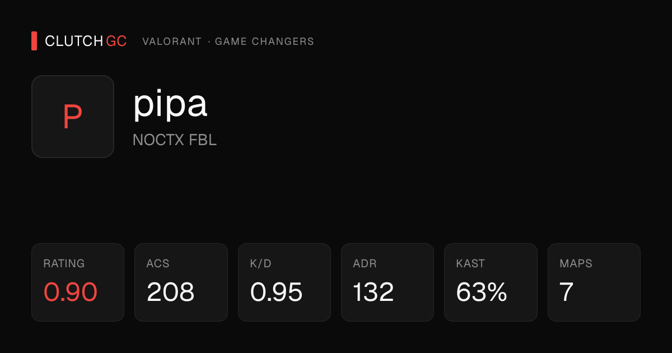Image resolution: width=672 pixels, height=353 pixels.
Task: Click the red GC text in logo
Action: click(116, 41)
